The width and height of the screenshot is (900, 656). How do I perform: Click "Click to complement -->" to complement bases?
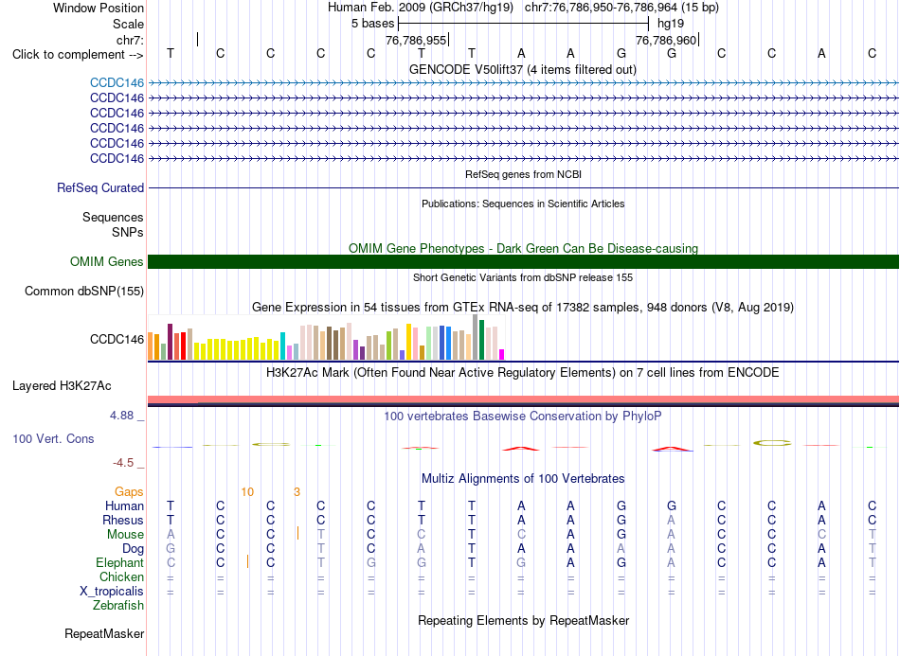coord(78,55)
